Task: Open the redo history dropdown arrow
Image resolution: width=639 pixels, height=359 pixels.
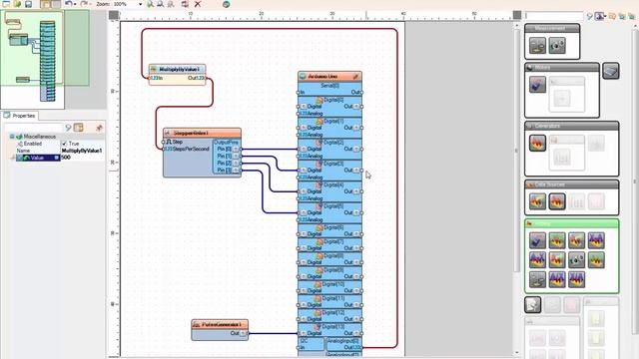Action: (x=90, y=4)
